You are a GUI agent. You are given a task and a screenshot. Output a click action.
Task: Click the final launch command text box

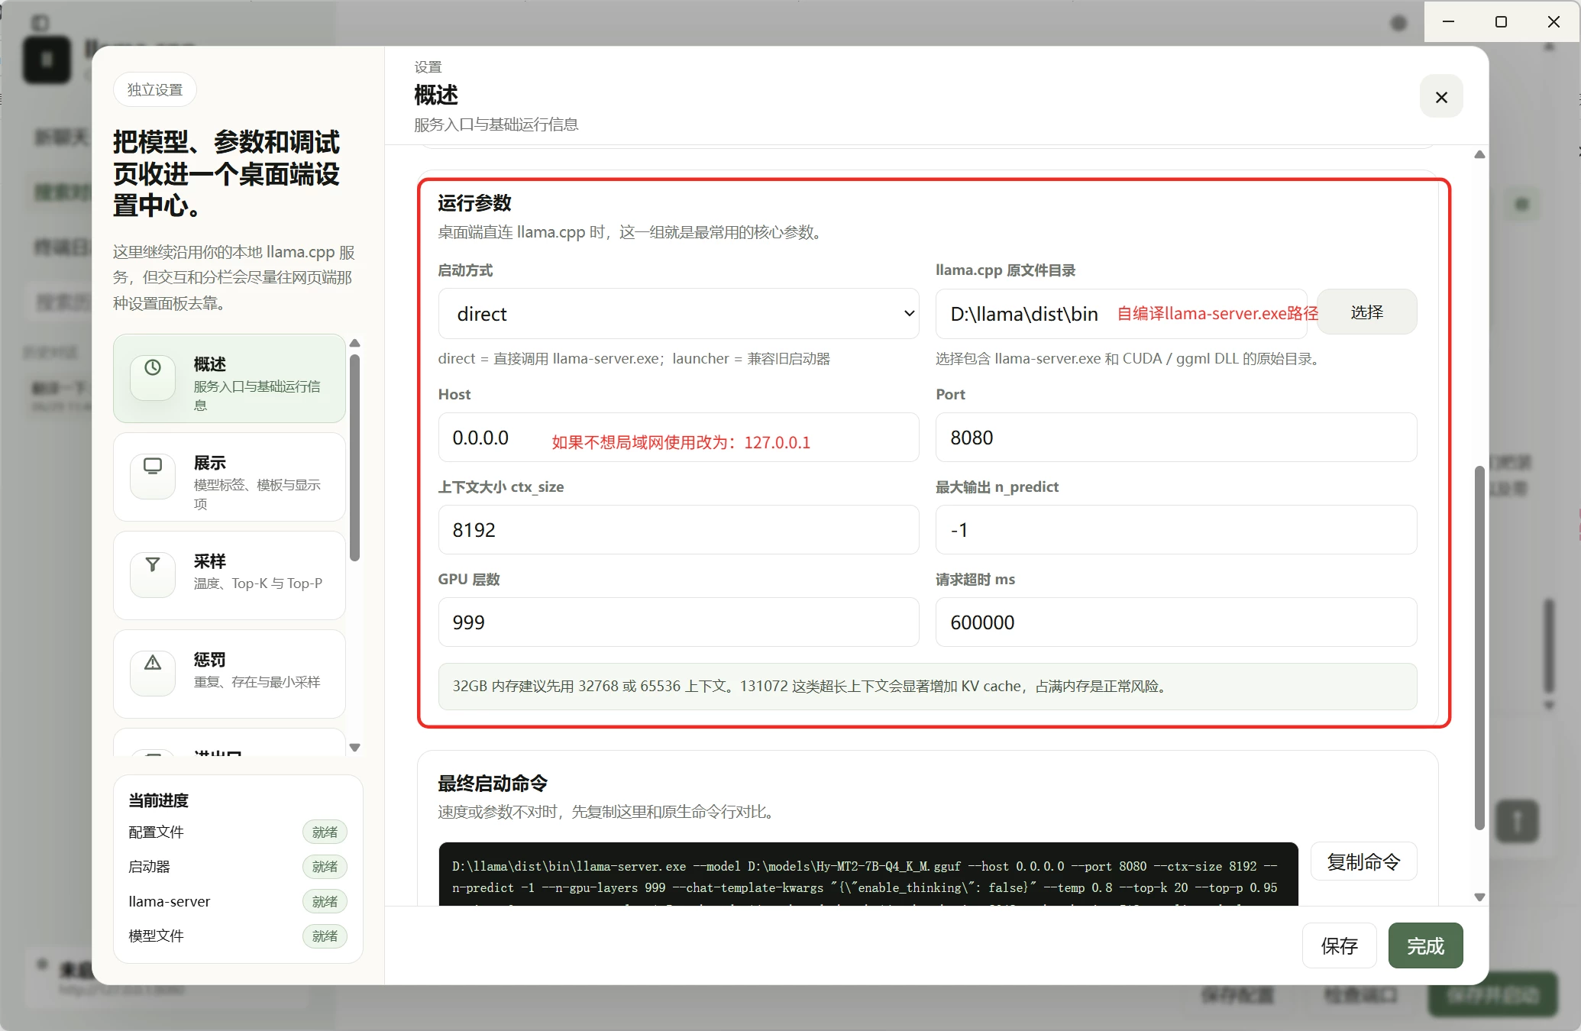click(868, 874)
